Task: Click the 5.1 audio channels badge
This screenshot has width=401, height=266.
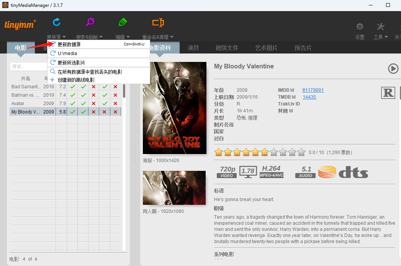Action: pos(306,172)
